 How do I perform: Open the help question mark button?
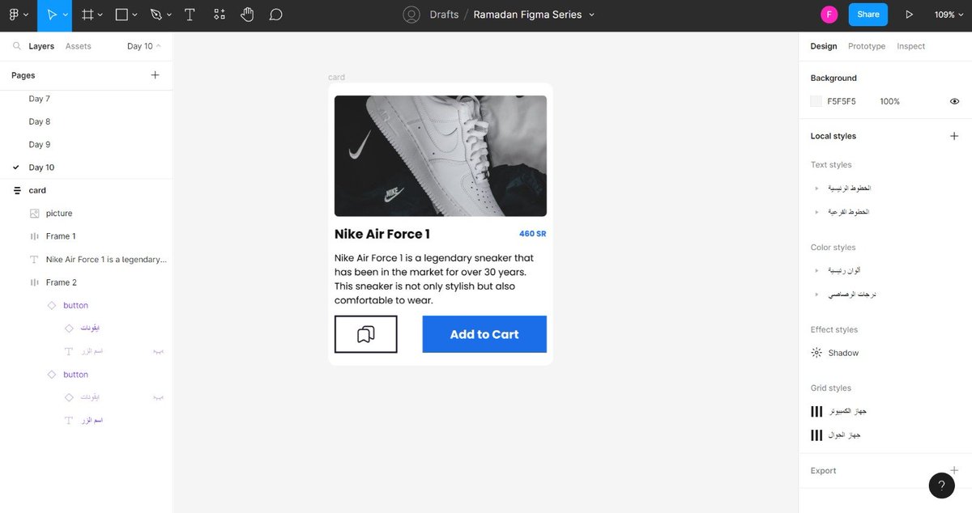[941, 485]
